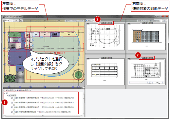Click the open drawing icon at top right
The height and width of the screenshot is (119, 170).
[x=164, y=21]
